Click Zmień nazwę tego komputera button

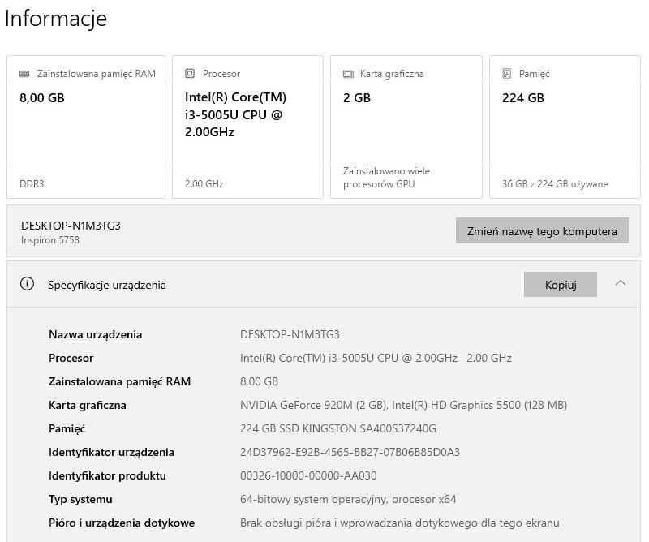click(x=542, y=231)
